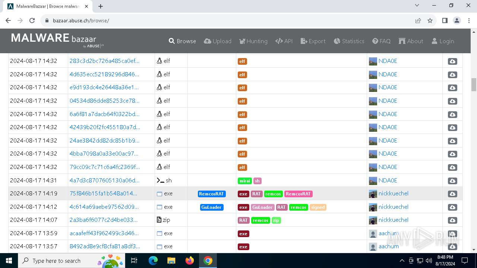Screen dimensions: 477x268
Task: Open hash 8492ad8e9cf8cfa81a8df3... link
Action: click(x=105, y=246)
